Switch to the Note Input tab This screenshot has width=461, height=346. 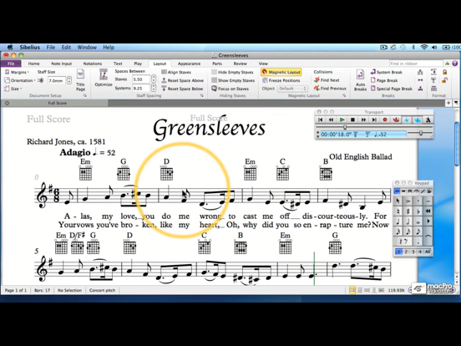click(x=62, y=64)
